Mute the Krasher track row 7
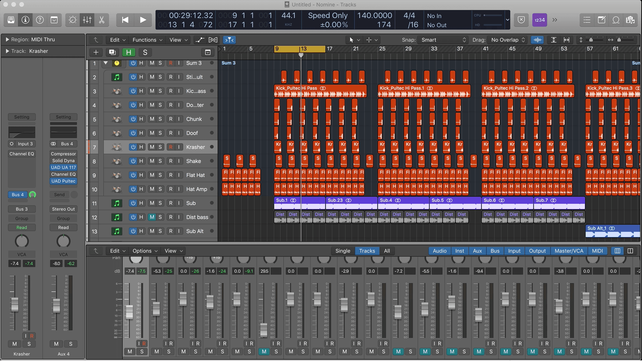Image resolution: width=642 pixels, height=361 pixels. click(x=152, y=147)
